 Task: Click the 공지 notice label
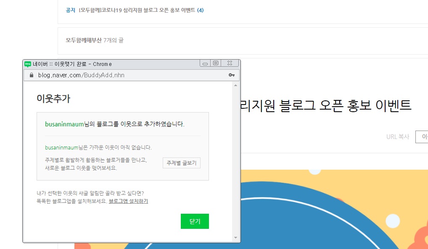click(70, 10)
